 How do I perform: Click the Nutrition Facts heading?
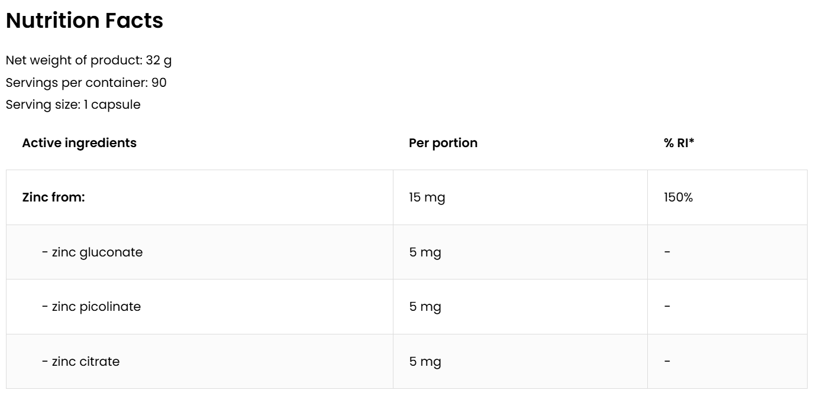[85, 21]
